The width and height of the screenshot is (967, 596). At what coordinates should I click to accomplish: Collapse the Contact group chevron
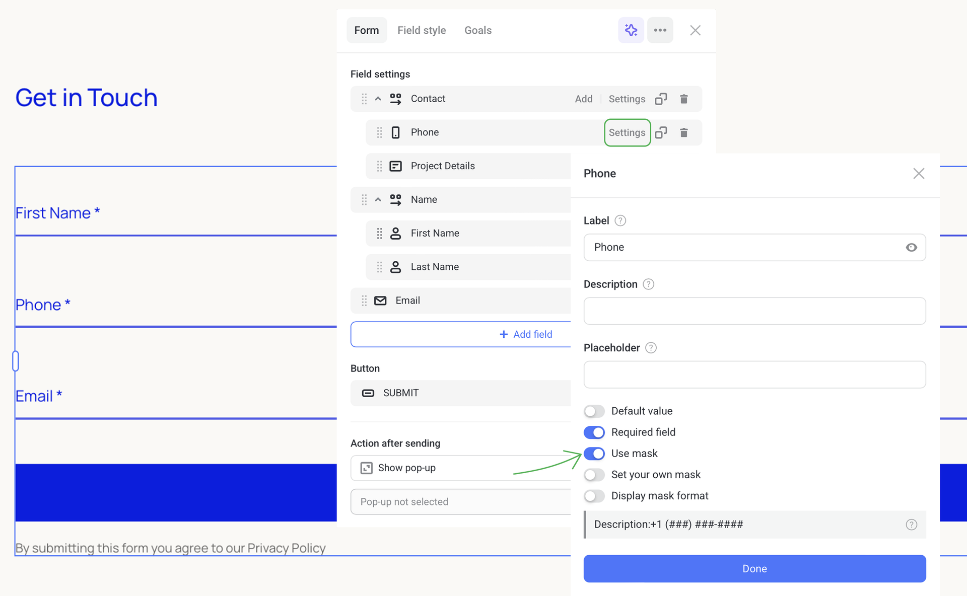[x=378, y=99]
